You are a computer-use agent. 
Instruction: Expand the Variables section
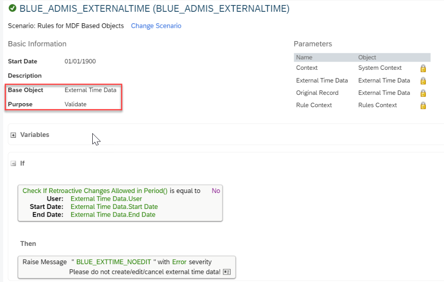coord(13,135)
